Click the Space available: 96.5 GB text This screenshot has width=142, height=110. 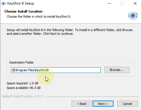tap(24, 88)
